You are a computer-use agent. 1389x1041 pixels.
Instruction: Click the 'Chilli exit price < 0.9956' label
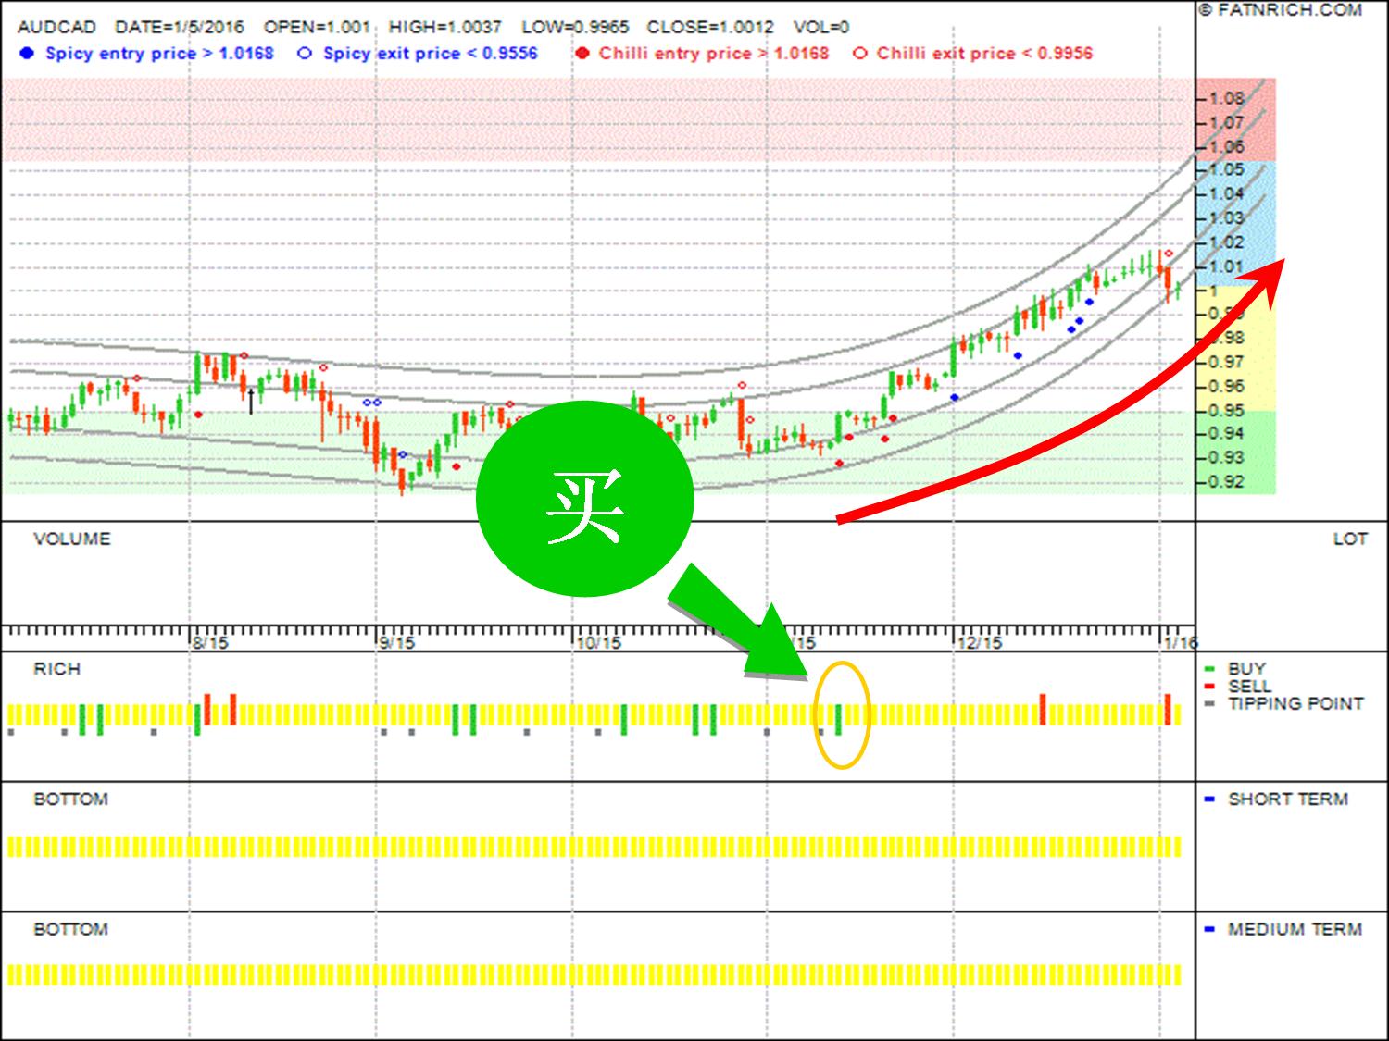[x=985, y=53]
